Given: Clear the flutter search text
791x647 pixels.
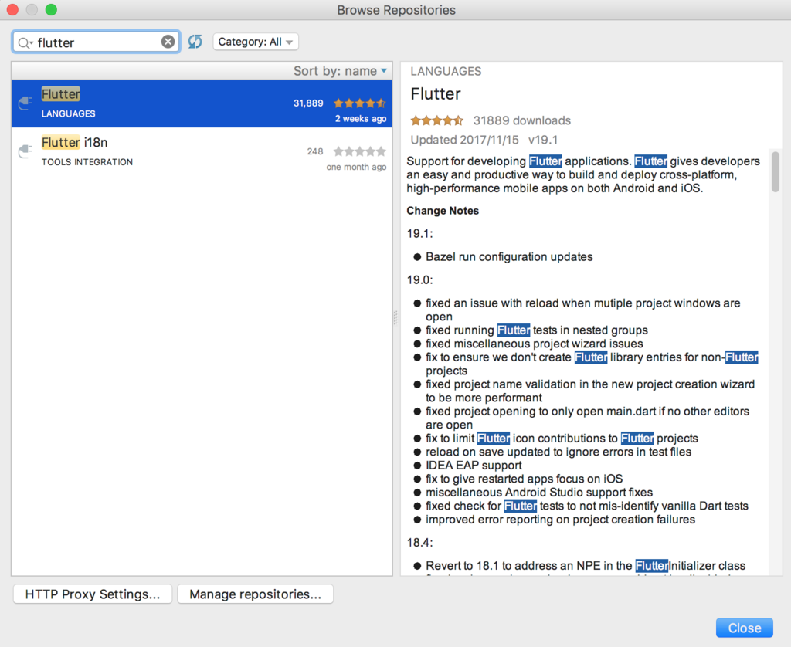Looking at the screenshot, I should [168, 42].
